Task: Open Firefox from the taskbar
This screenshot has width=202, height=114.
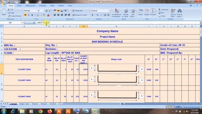Action: [50, 111]
